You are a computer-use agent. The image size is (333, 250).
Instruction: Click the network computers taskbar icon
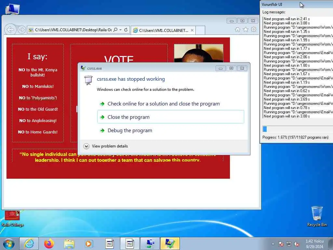pyautogui.click(x=150, y=243)
